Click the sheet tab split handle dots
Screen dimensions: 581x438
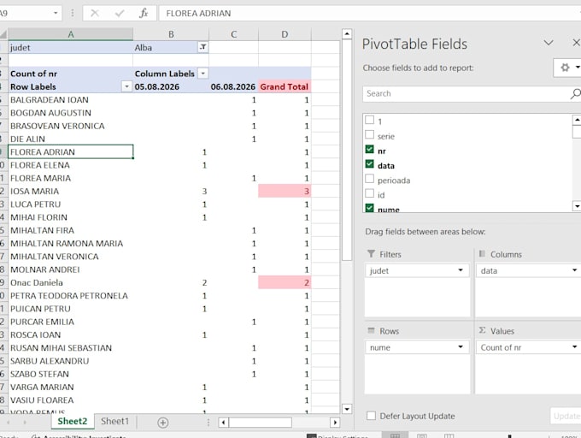click(208, 423)
